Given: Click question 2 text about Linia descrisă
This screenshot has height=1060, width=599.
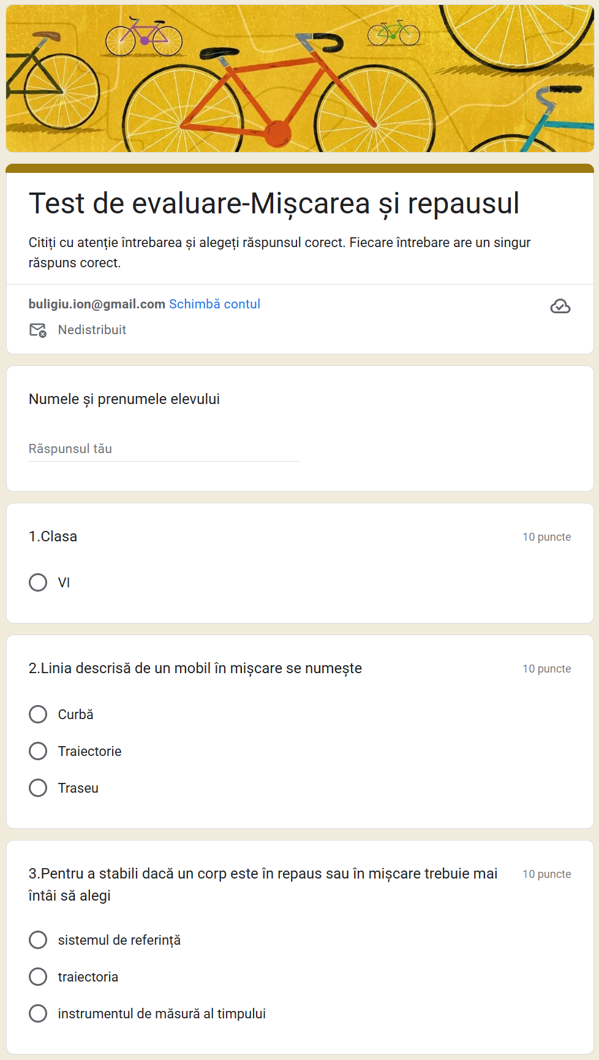Looking at the screenshot, I should pos(195,668).
